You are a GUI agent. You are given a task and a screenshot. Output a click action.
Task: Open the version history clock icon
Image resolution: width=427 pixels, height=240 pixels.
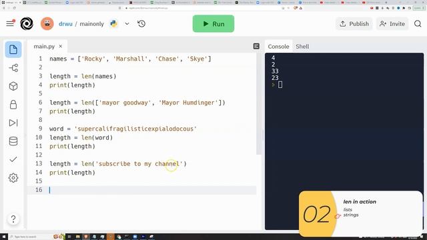(x=141, y=24)
